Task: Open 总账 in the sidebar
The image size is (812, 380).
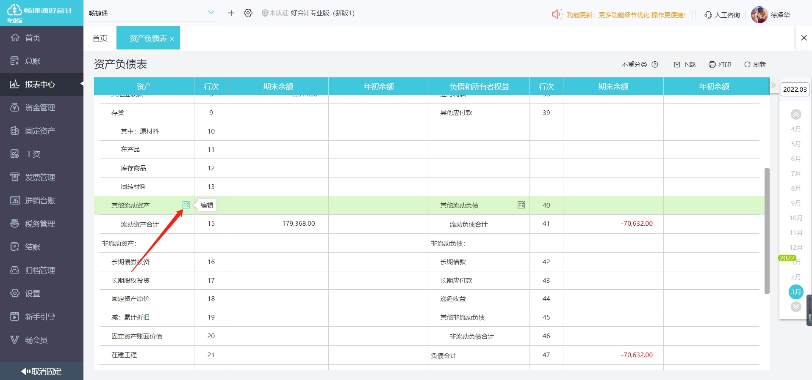Action: click(42, 61)
